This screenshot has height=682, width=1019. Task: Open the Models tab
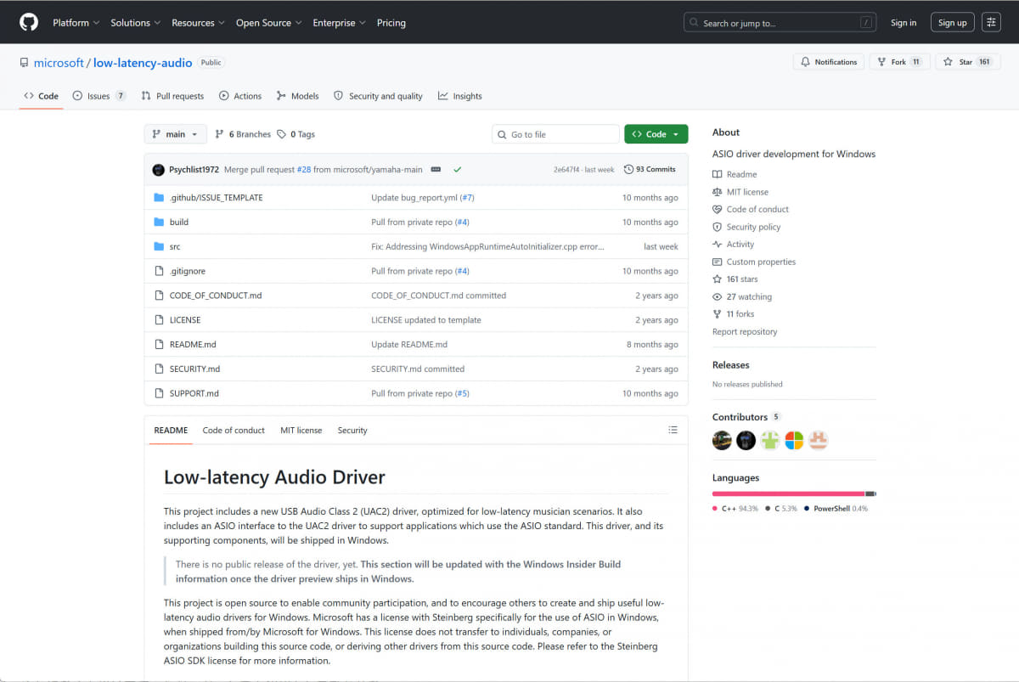297,96
